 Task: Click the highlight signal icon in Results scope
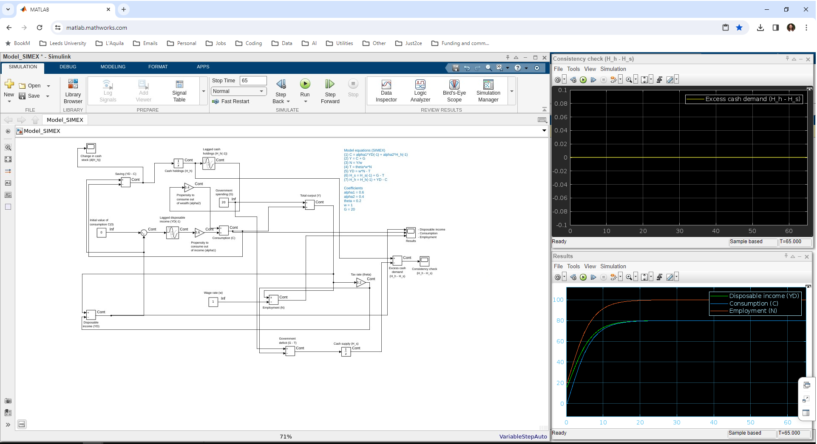point(613,277)
